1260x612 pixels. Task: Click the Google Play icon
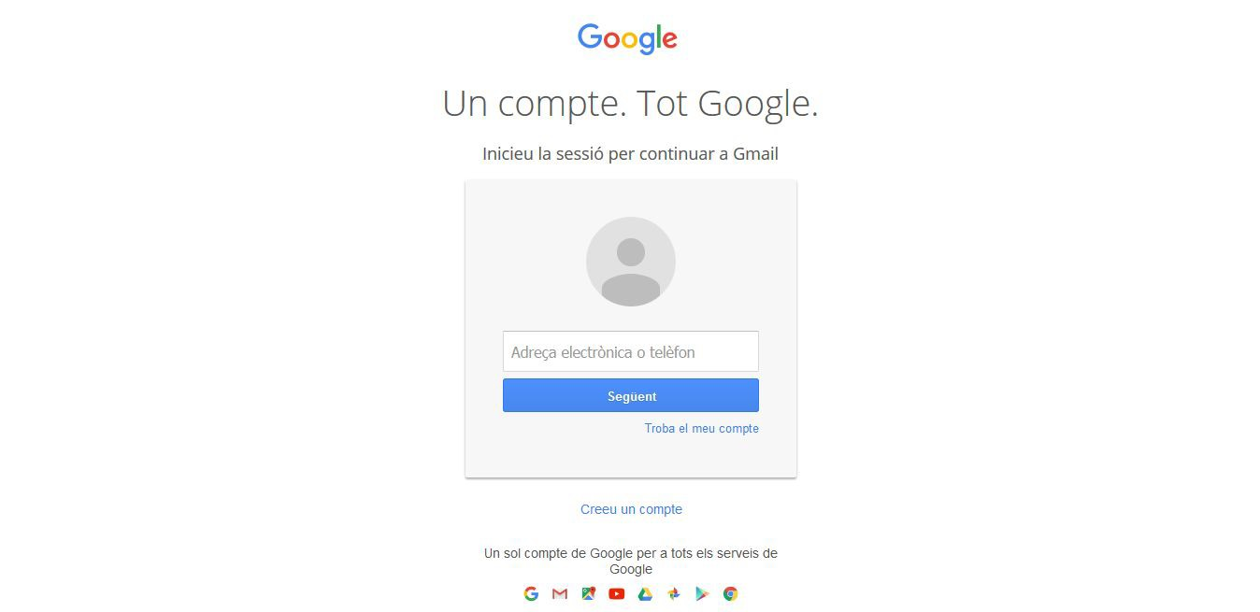click(702, 593)
